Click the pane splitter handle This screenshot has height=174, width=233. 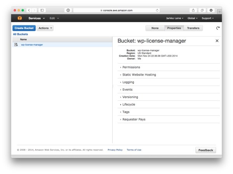(x=113, y=86)
